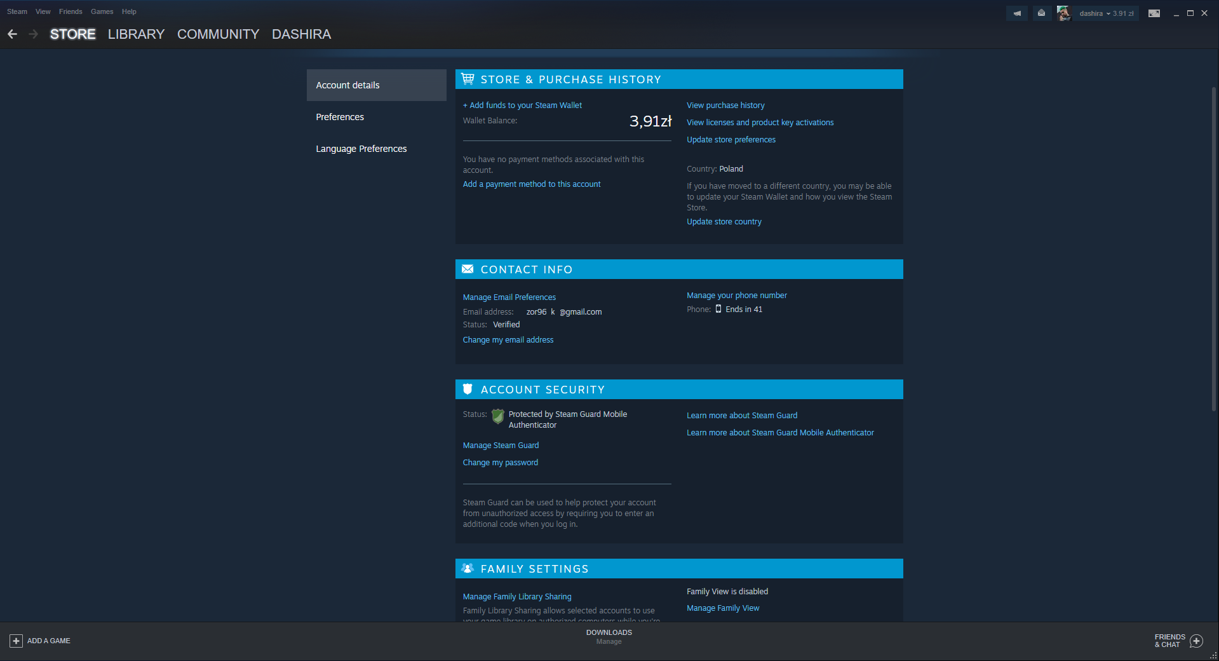This screenshot has height=661, width=1219.
Task: Click the dashira profile avatar picture
Action: click(x=1064, y=13)
